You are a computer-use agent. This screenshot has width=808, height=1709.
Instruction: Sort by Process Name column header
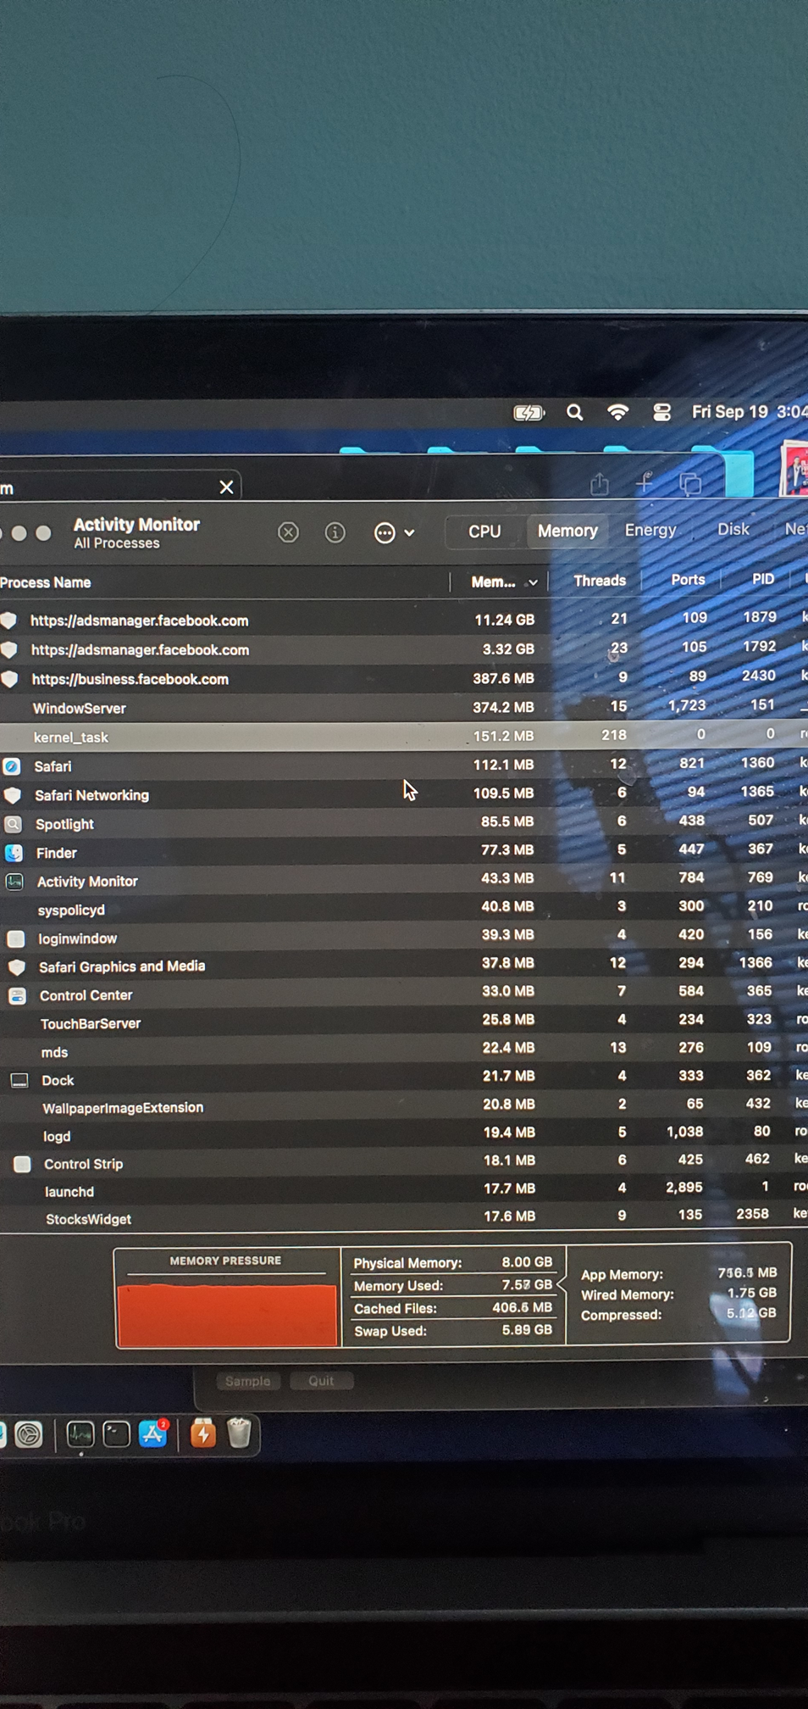pyautogui.click(x=46, y=582)
